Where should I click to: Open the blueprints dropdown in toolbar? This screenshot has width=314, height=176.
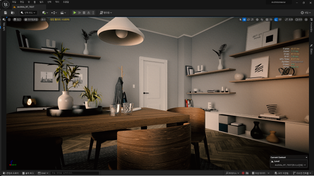(54, 13)
